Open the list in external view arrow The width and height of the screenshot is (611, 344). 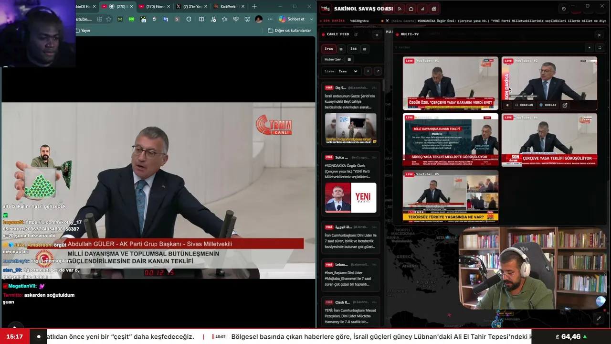click(378, 71)
